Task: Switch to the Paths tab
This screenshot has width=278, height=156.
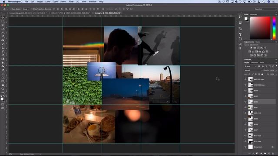Action: (261, 62)
